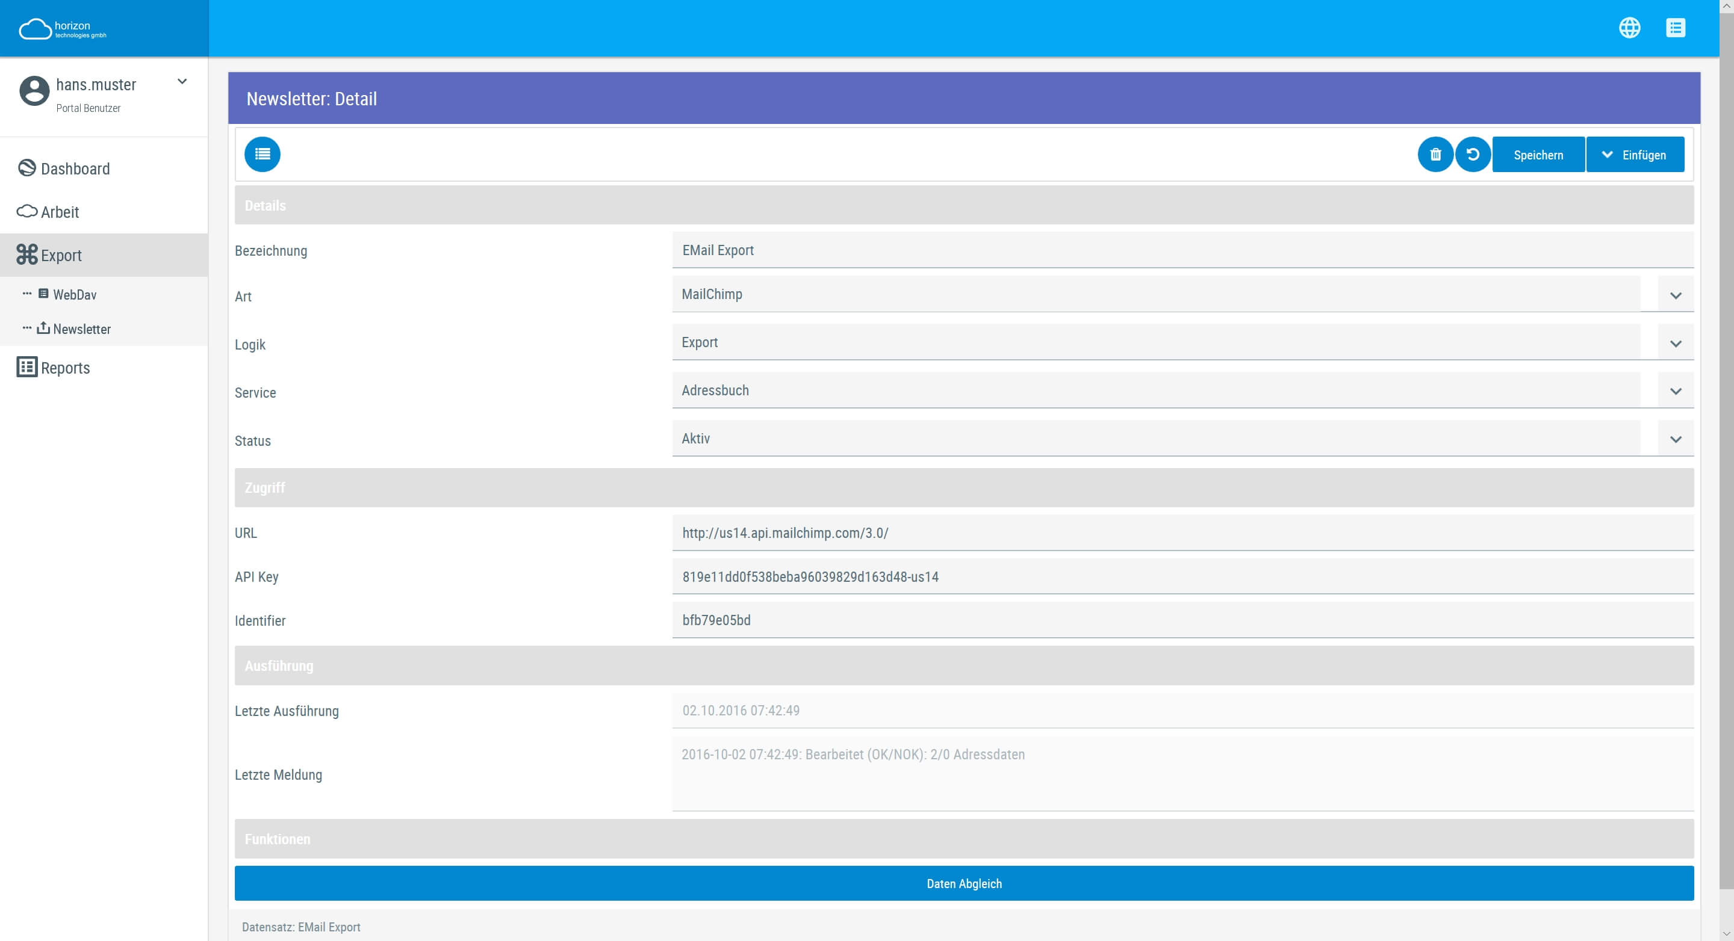Image resolution: width=1734 pixels, height=941 pixels.
Task: Navigate to the Dashboard menu item
Action: (75, 168)
